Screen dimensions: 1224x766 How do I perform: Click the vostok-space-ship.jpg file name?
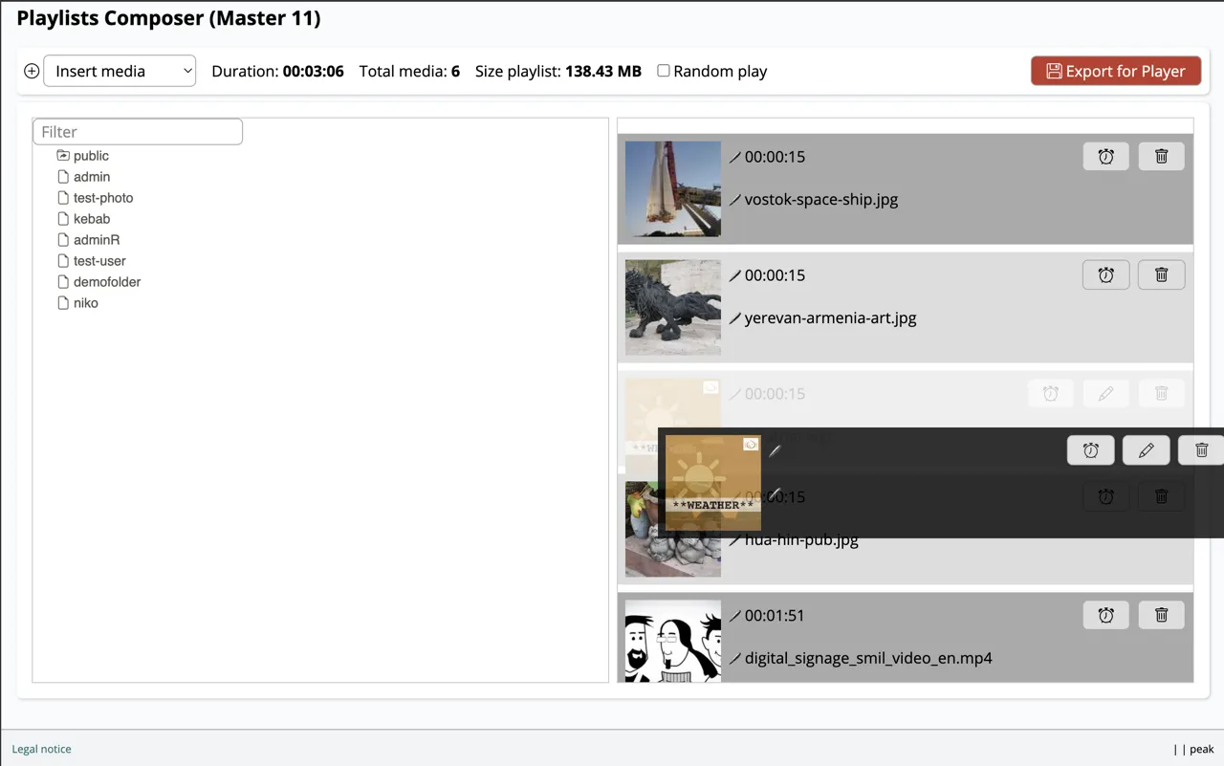tap(821, 200)
